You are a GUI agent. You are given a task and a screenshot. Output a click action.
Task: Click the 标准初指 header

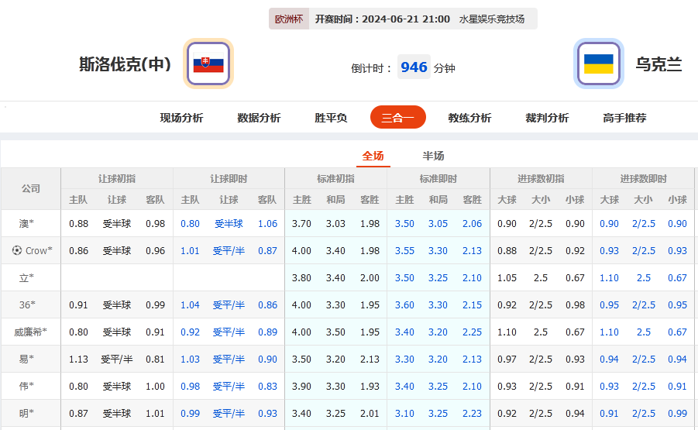335,179
